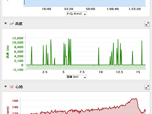152x114 pixels.
Task: Click the 心拍 section title
Action: click(x=19, y=87)
